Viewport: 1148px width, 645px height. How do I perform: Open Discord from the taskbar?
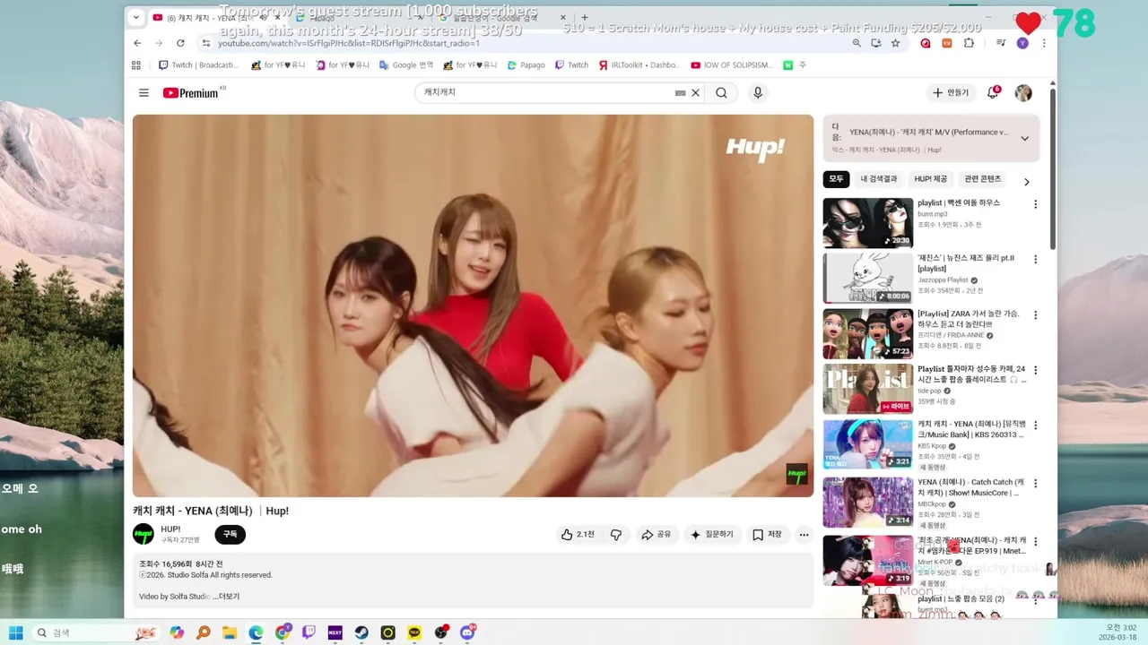pyautogui.click(x=467, y=632)
